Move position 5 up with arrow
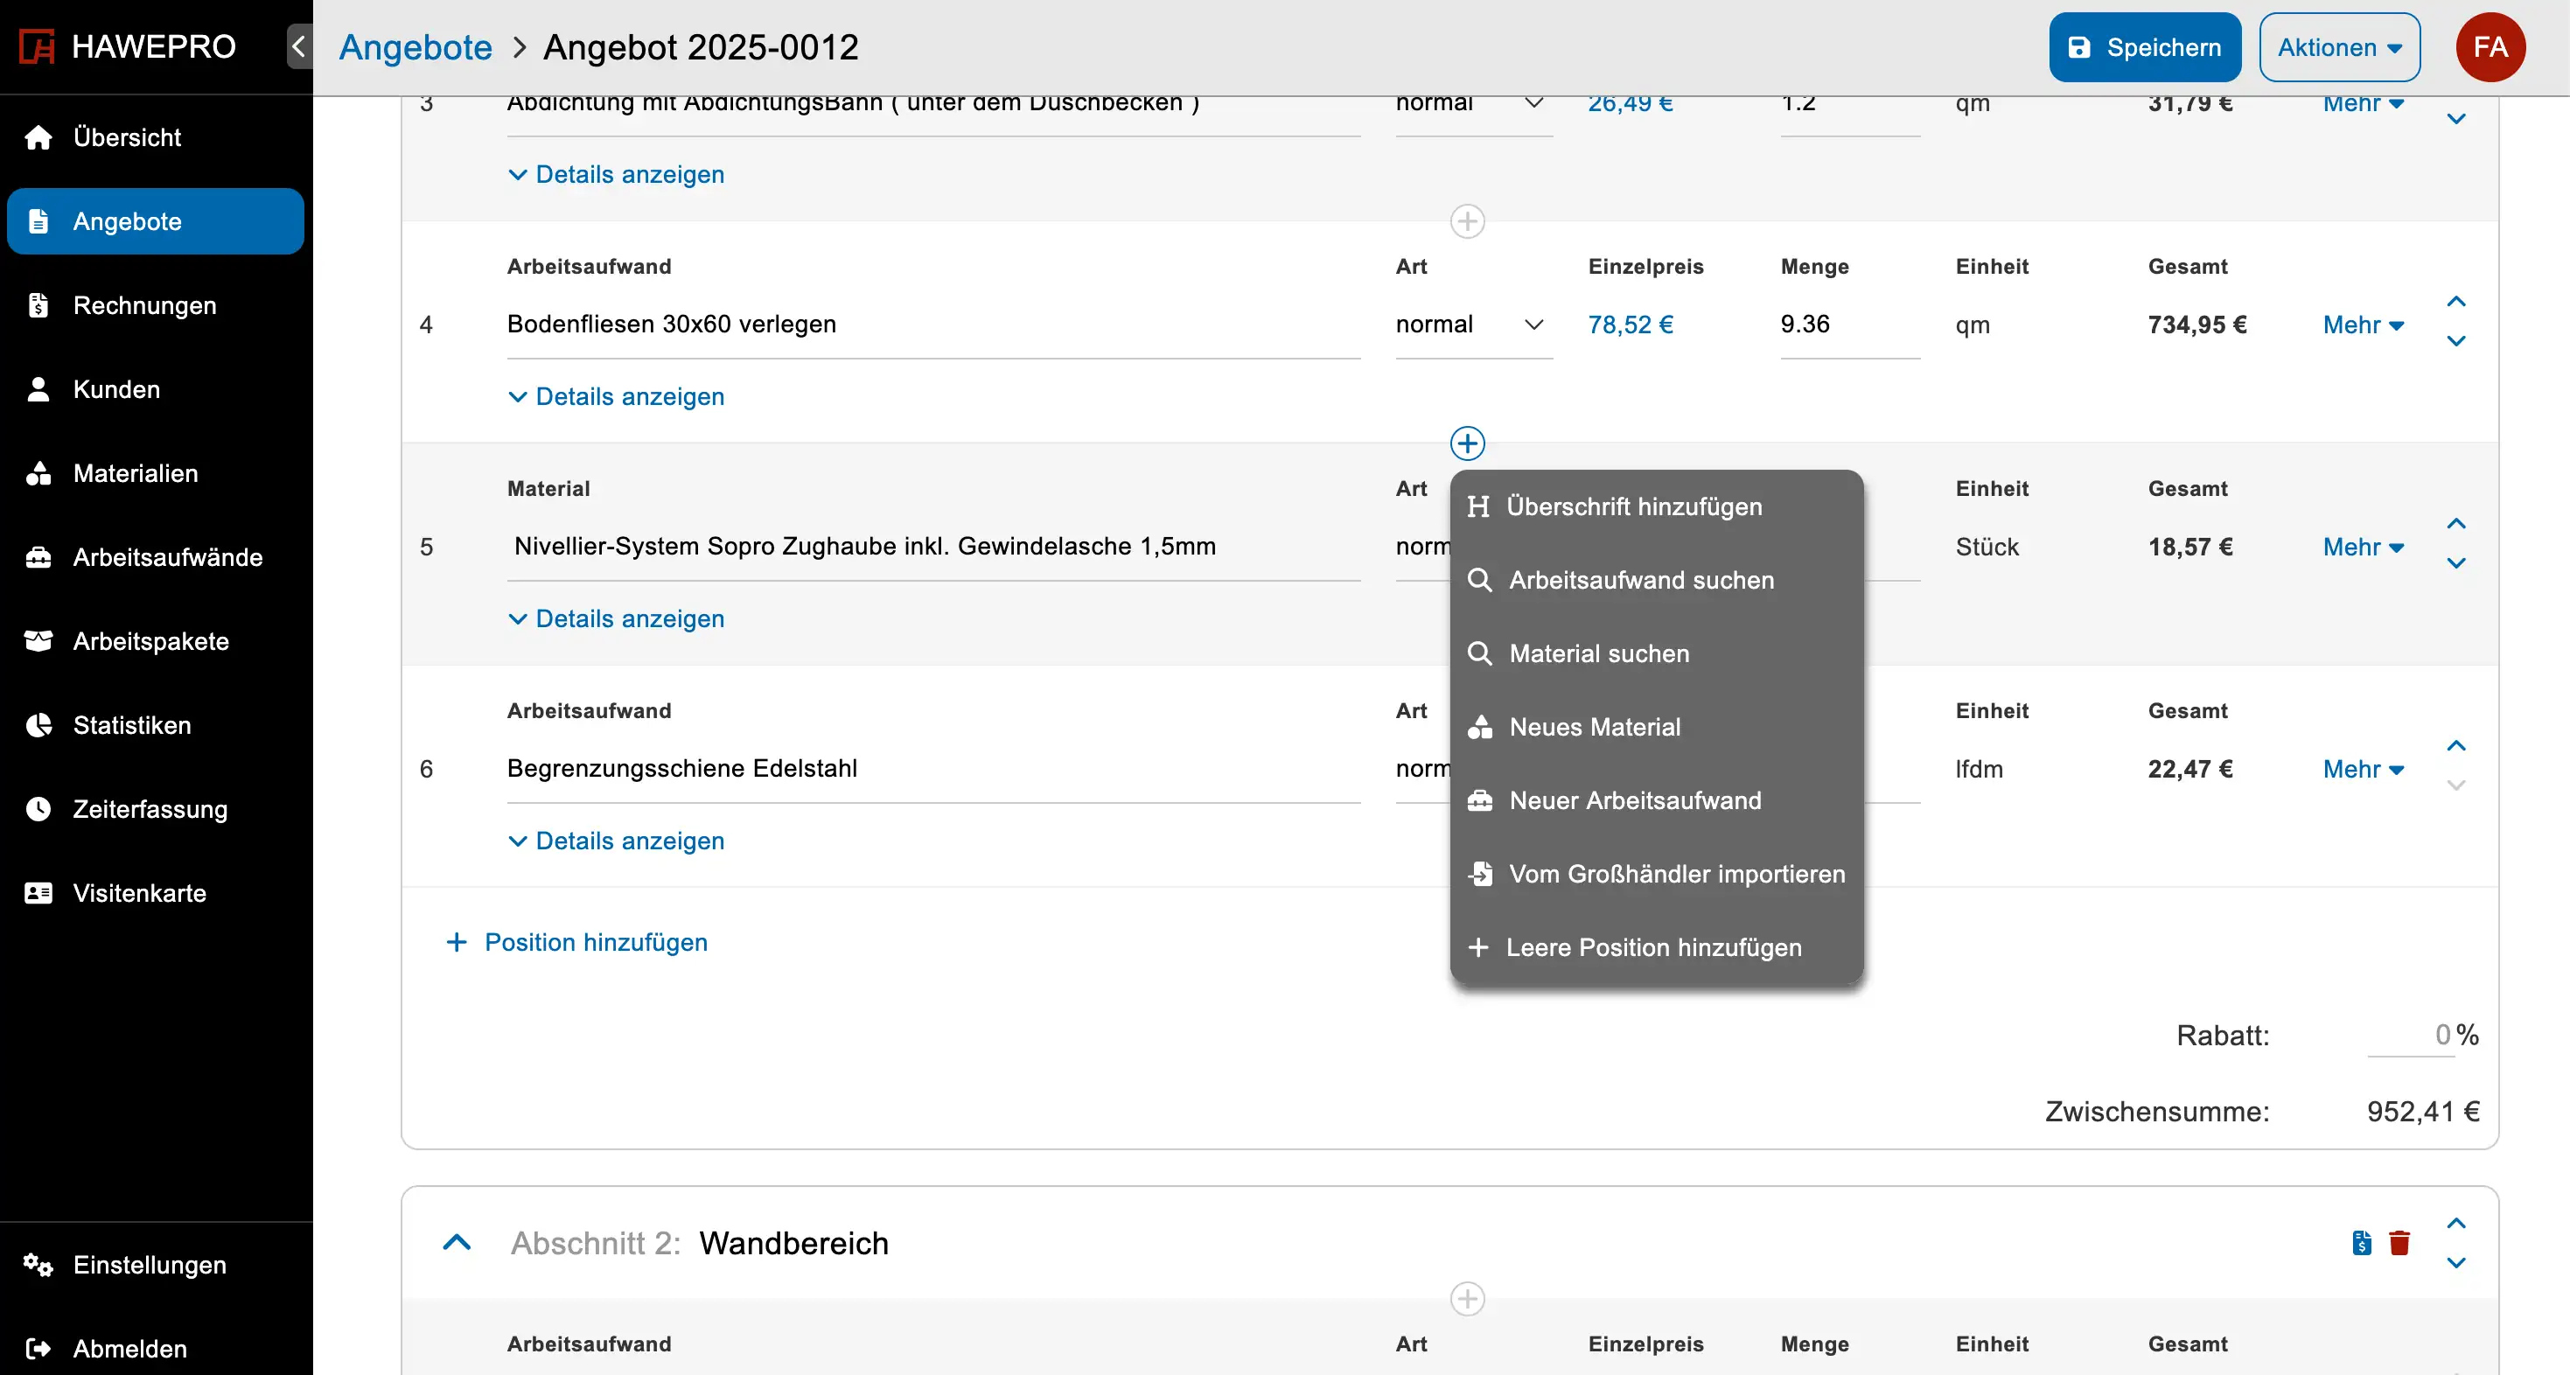2570x1375 pixels. click(2456, 525)
